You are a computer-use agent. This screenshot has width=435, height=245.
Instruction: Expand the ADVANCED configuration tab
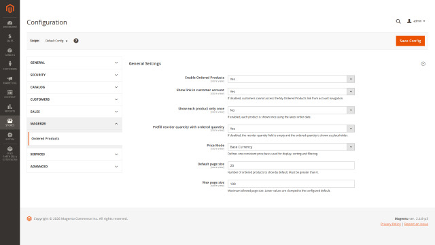pos(74,167)
